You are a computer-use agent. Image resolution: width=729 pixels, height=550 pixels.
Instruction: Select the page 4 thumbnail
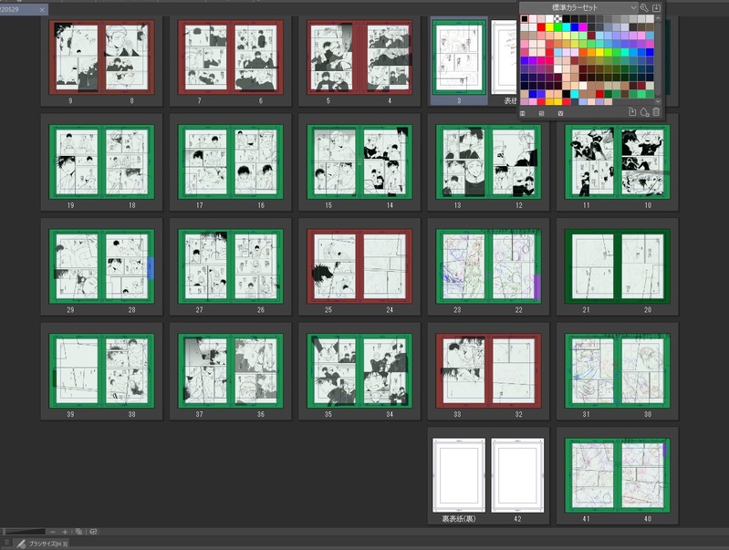point(385,57)
